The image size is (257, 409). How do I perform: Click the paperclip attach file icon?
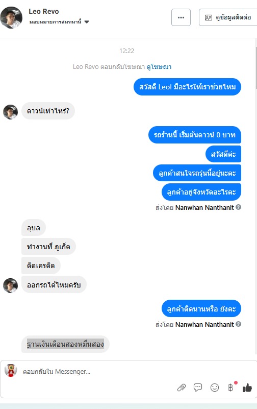click(182, 388)
